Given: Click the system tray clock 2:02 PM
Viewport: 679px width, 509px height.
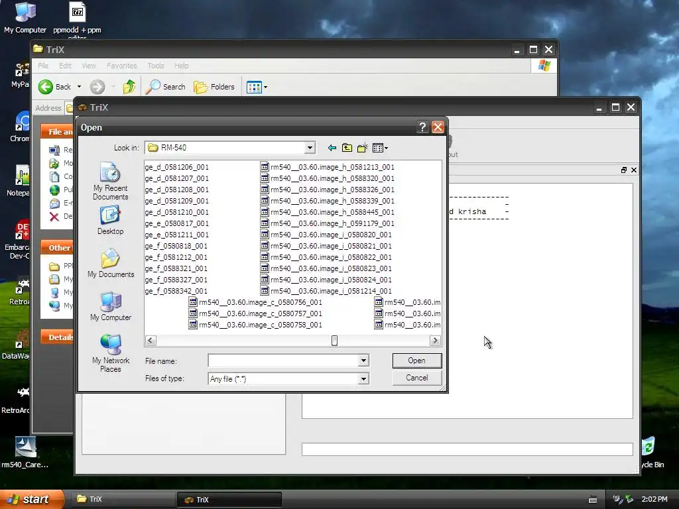Looking at the screenshot, I should (654, 499).
